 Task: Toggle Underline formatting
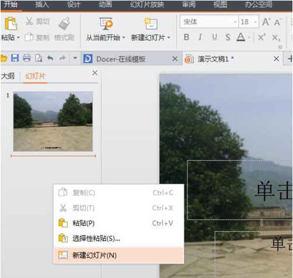click(x=214, y=37)
